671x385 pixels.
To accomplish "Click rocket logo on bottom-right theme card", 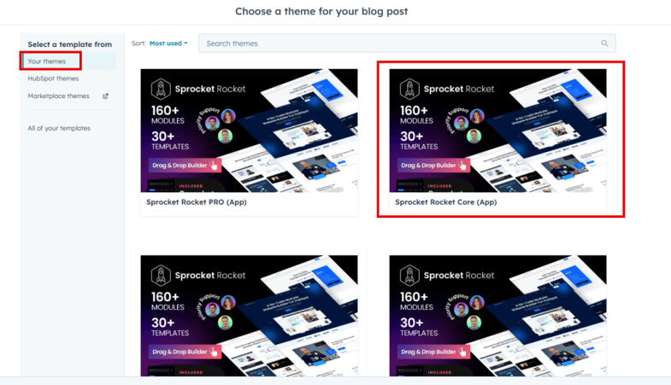I will click(409, 275).
